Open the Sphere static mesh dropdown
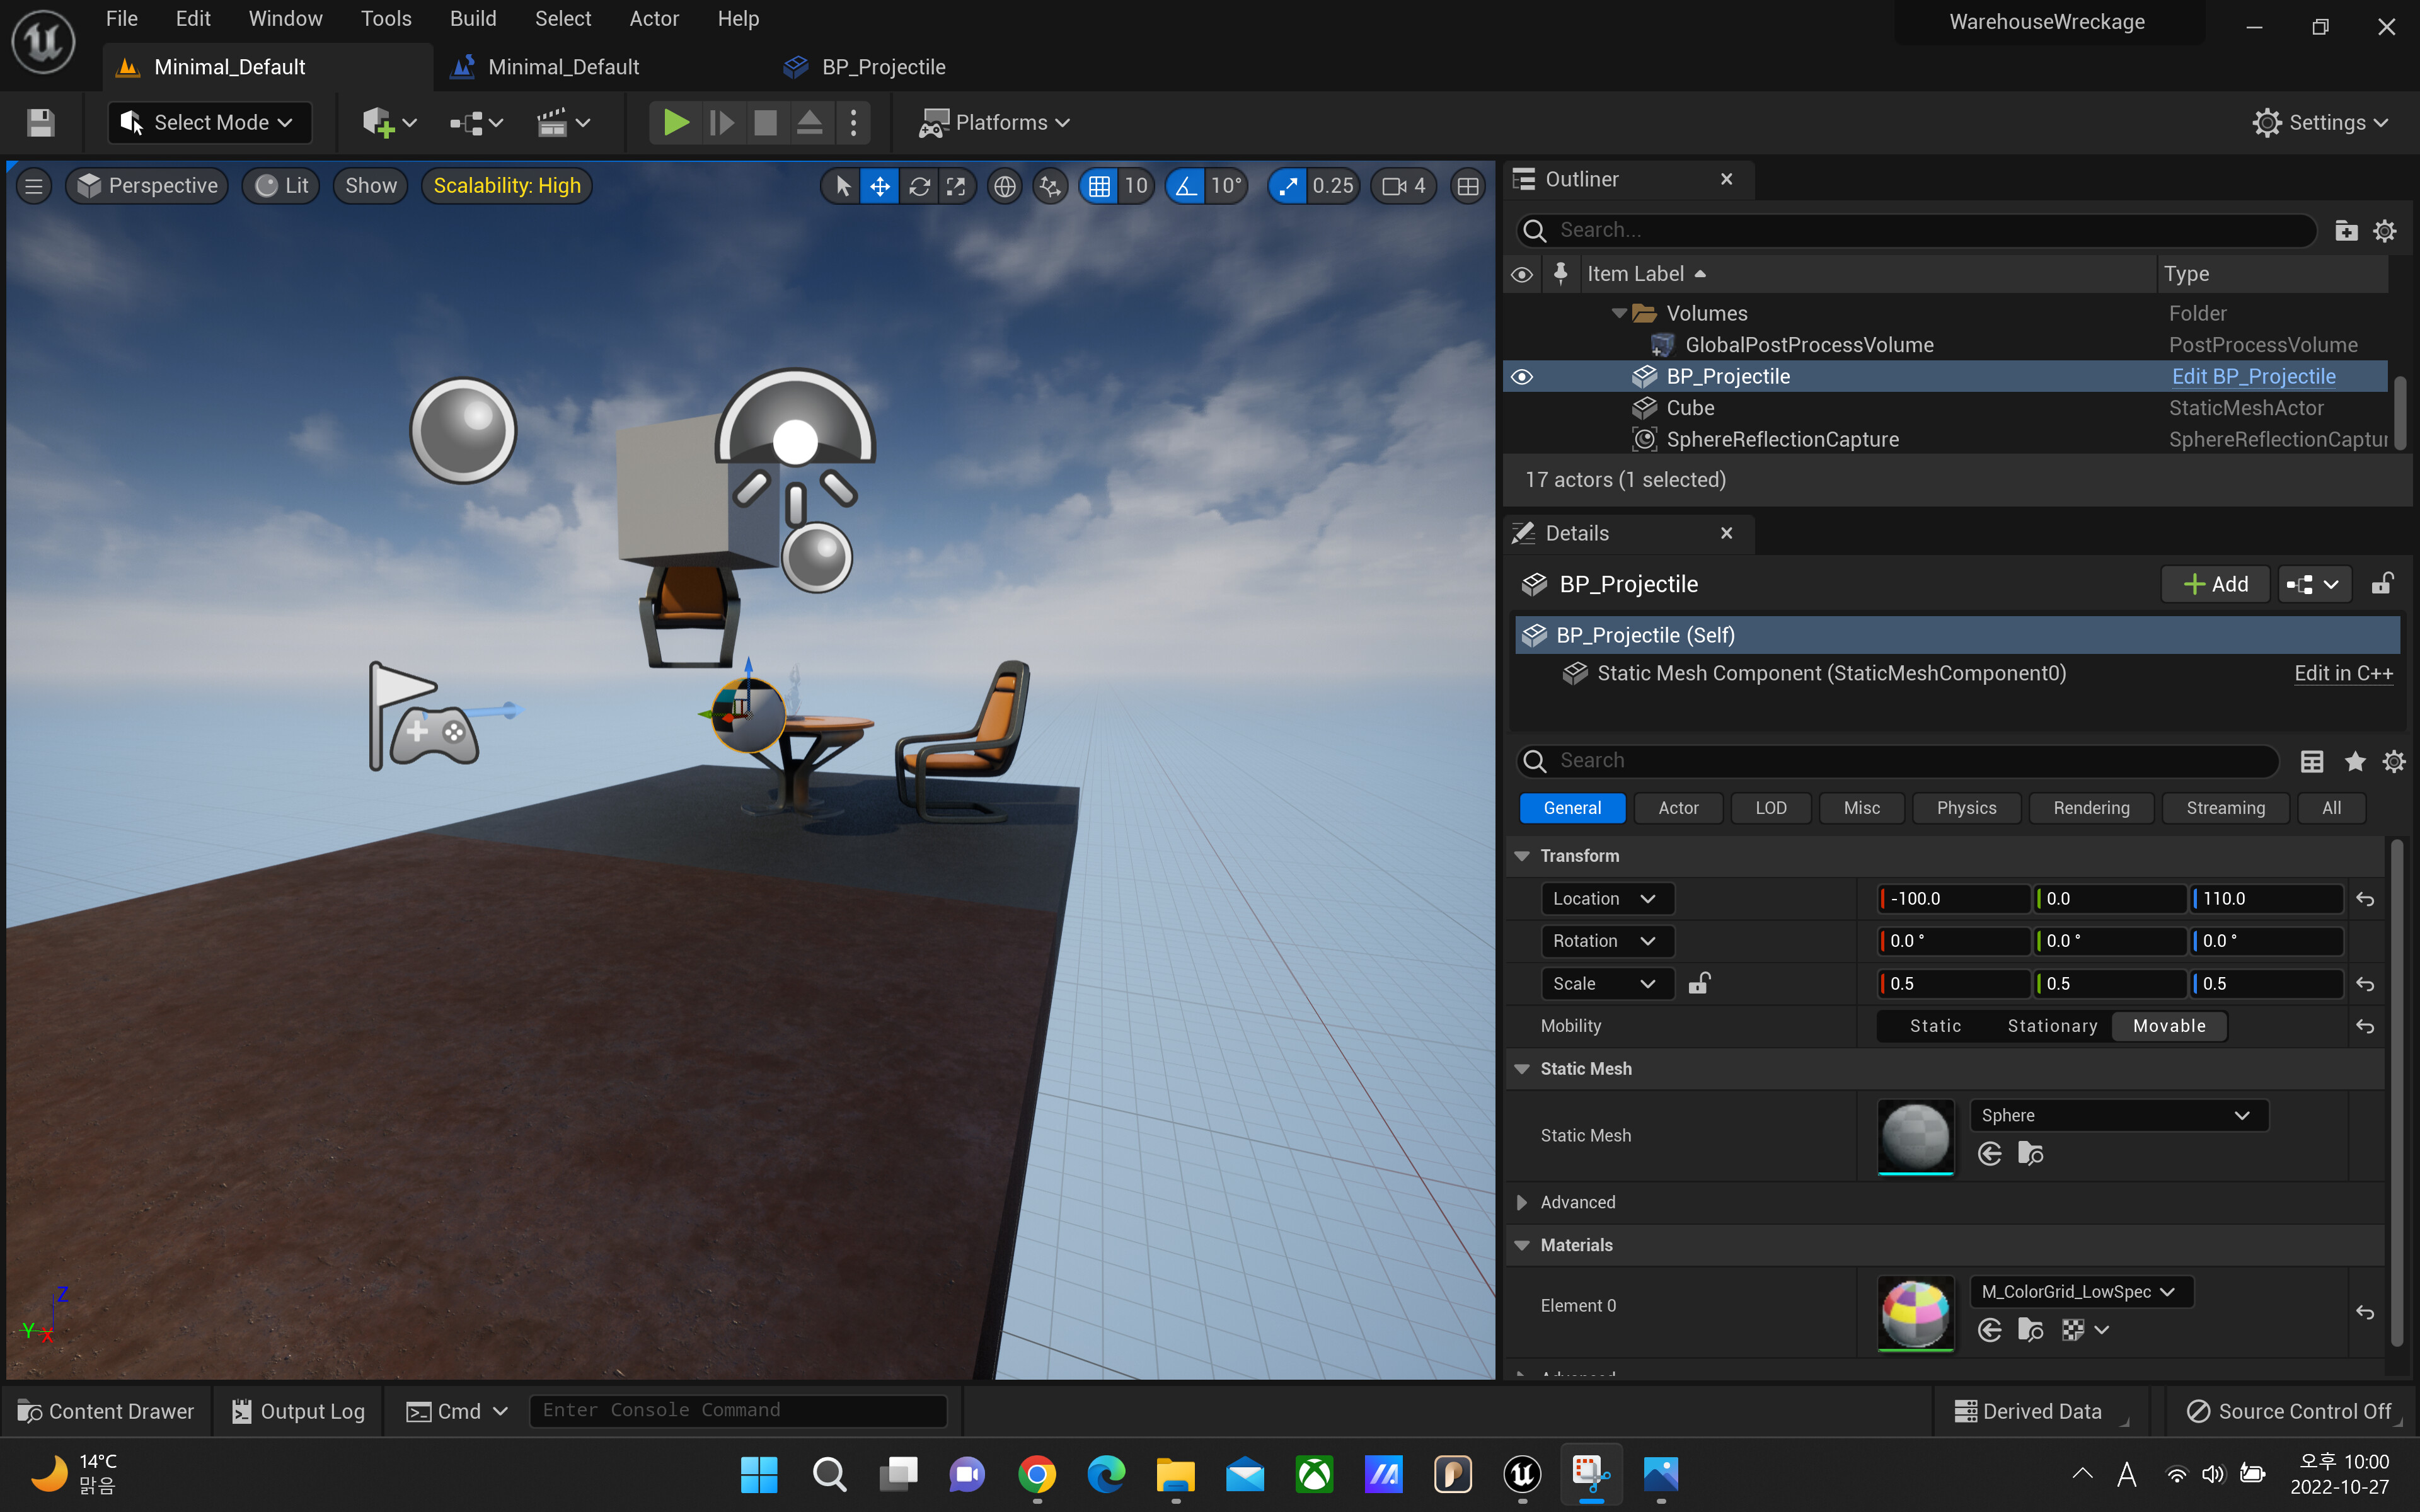The height and width of the screenshot is (1512, 2420). [x=2116, y=1115]
